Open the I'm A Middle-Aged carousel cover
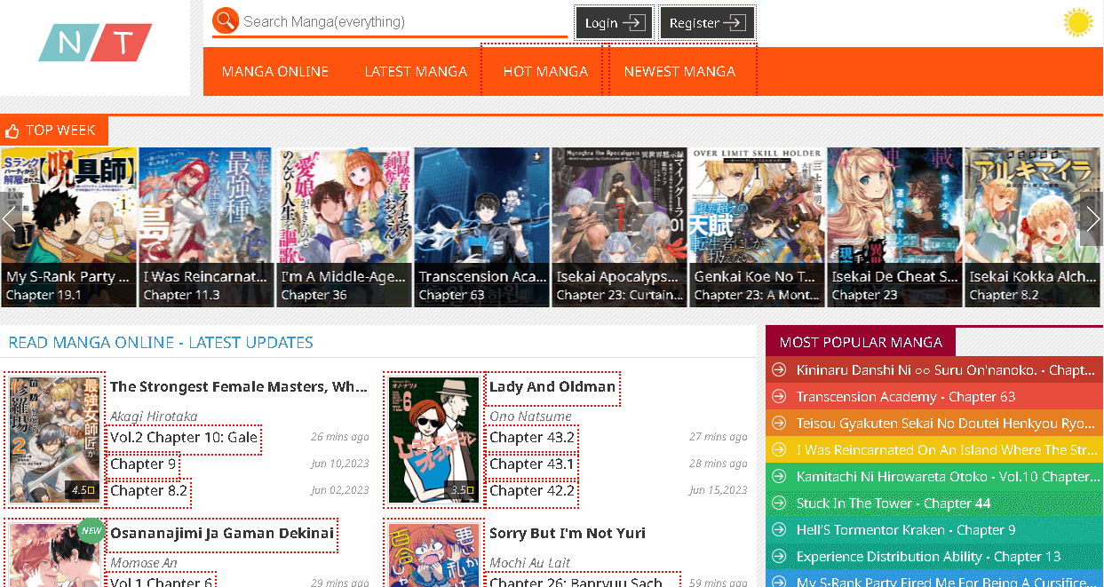Screen dimensions: 1104x587 344,227
